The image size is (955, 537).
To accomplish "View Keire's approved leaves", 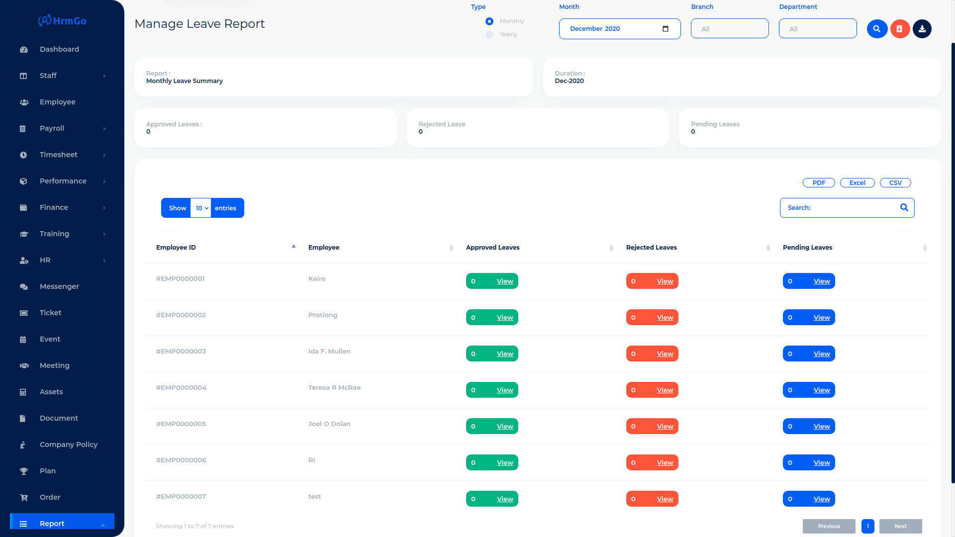I will click(504, 281).
